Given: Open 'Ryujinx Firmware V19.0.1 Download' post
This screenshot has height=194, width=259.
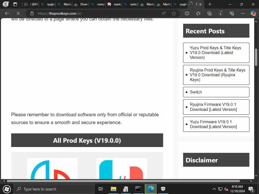Looking at the screenshot, I should point(216,107).
